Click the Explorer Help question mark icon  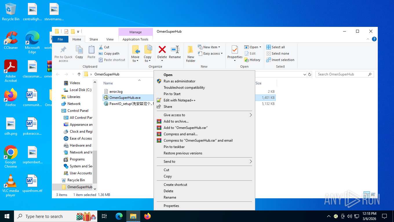tap(374, 39)
